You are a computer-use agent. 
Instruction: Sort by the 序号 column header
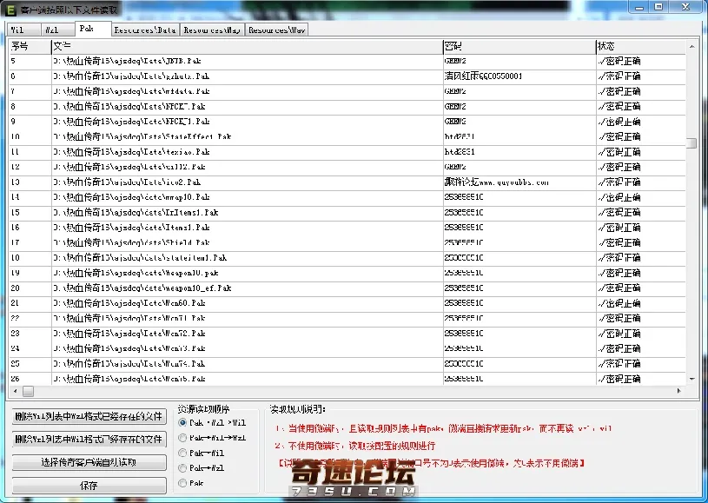30,46
